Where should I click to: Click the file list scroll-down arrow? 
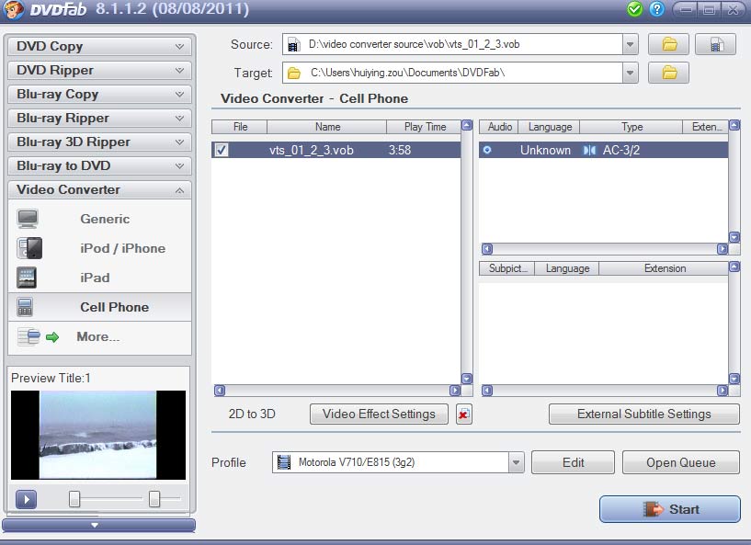pos(466,379)
